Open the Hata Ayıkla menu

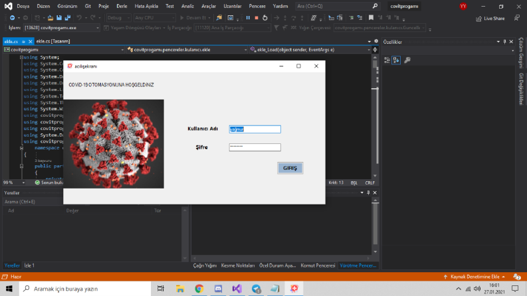[146, 6]
